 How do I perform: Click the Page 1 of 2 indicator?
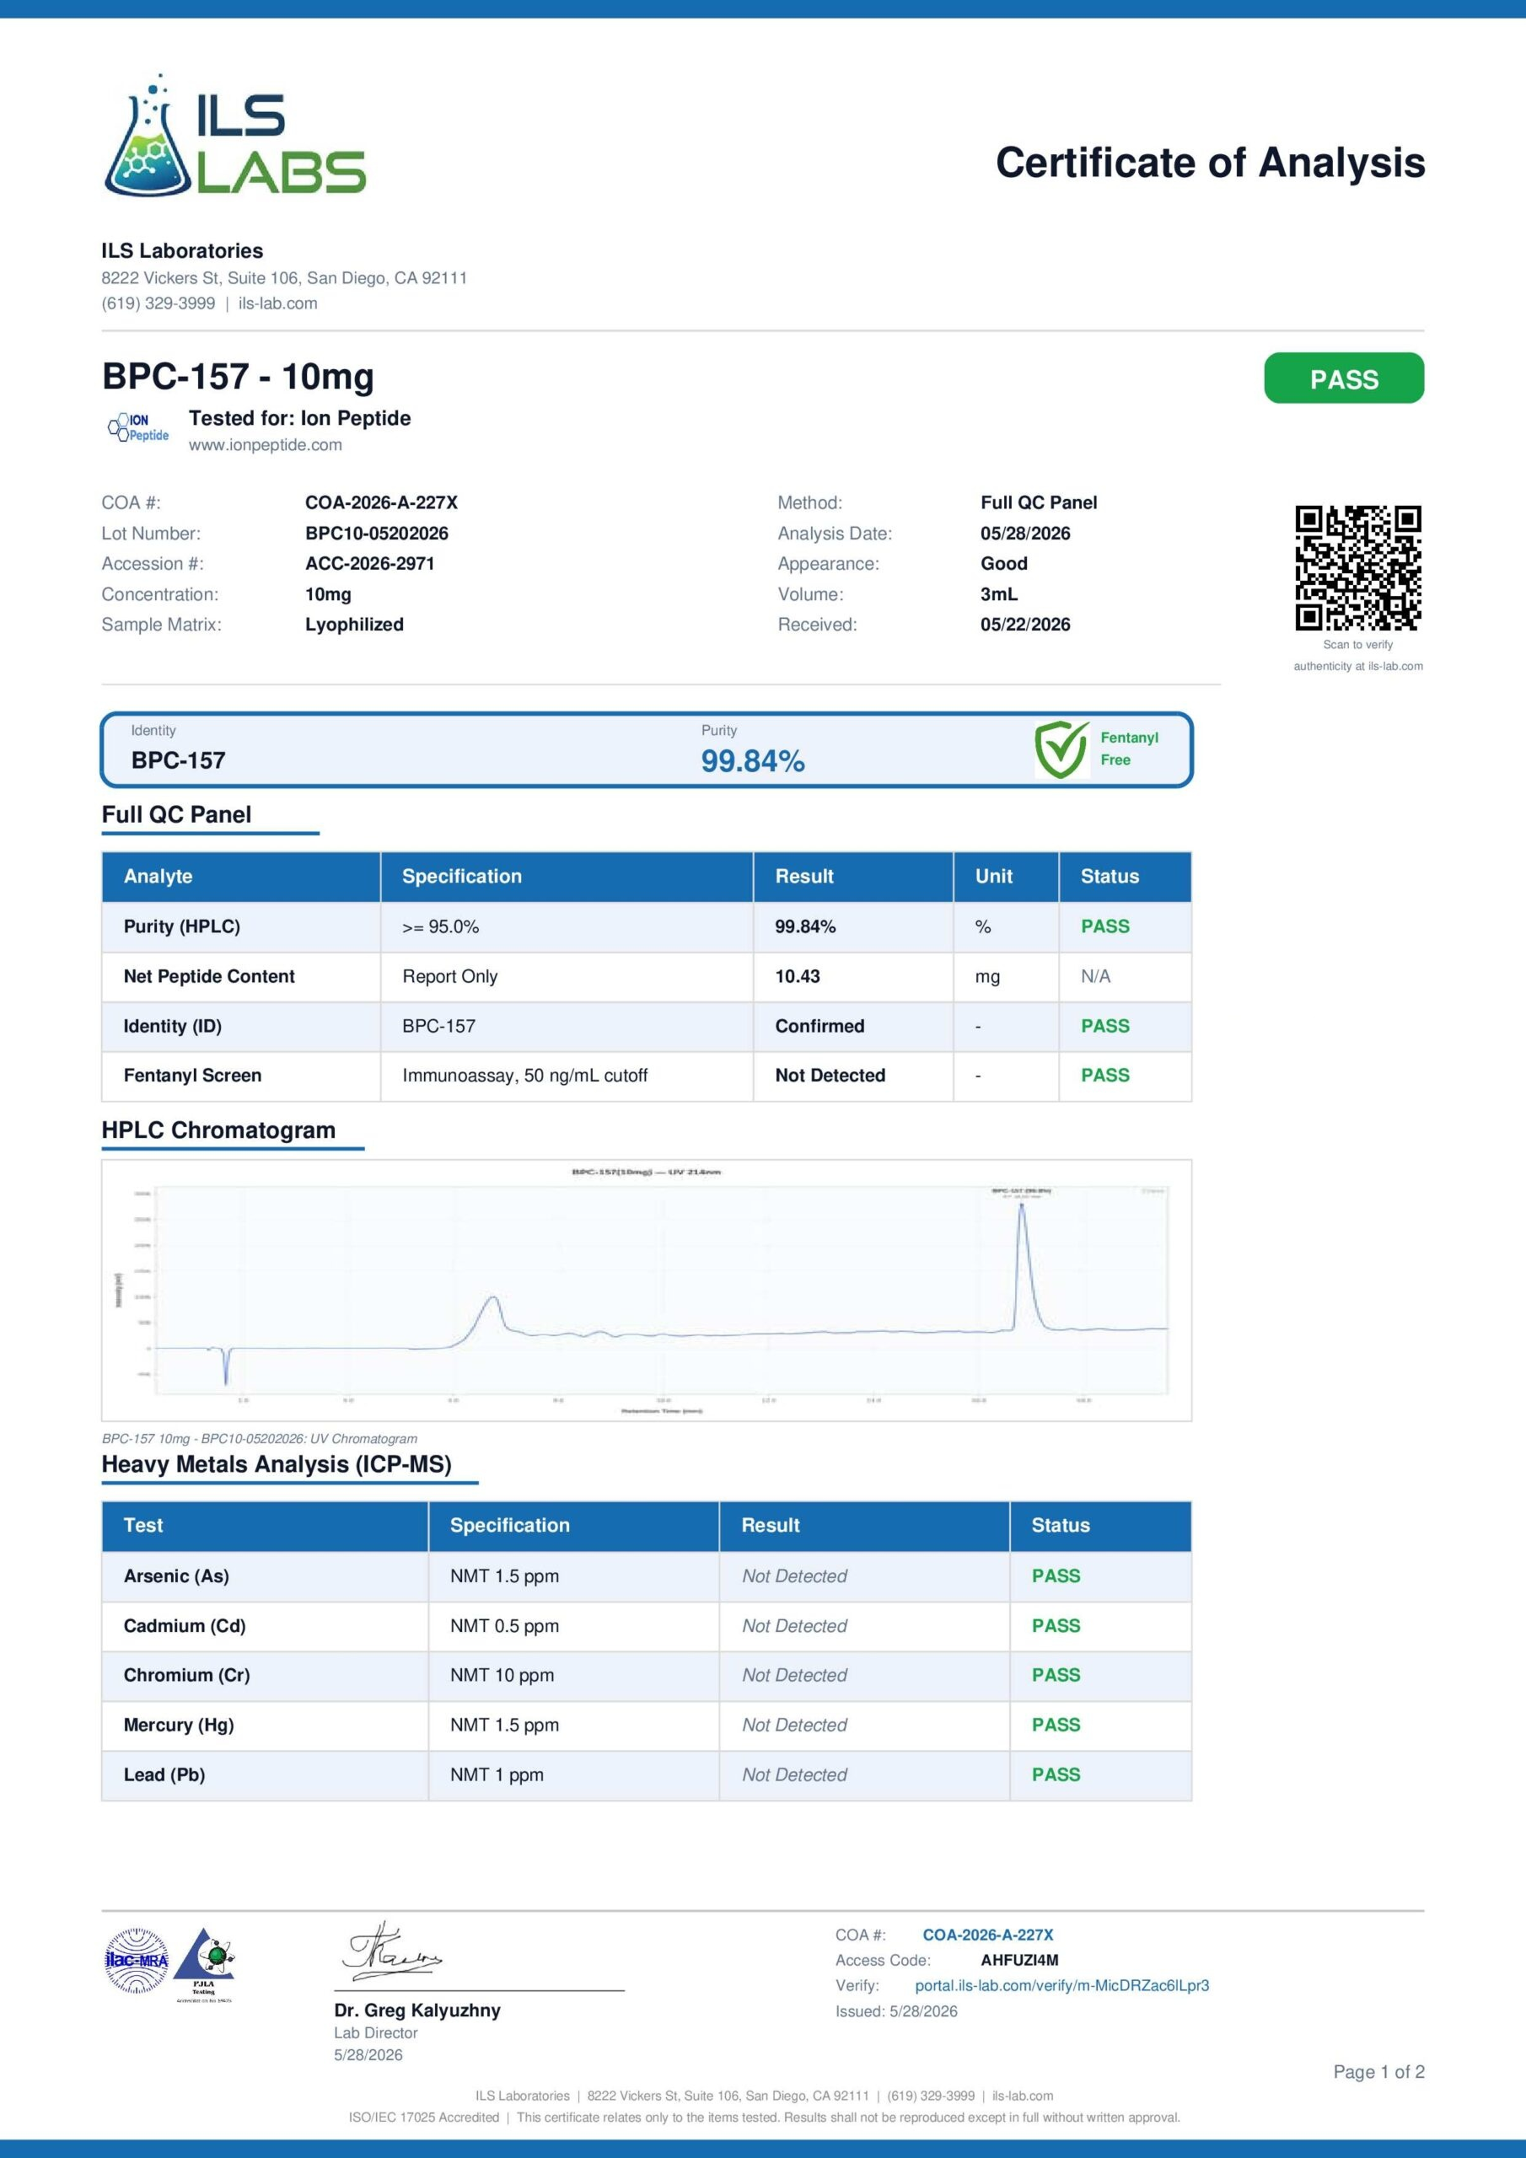[x=1378, y=2071]
